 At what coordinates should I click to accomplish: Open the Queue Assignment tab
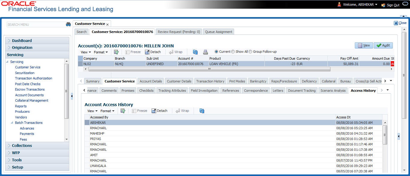[219, 32]
